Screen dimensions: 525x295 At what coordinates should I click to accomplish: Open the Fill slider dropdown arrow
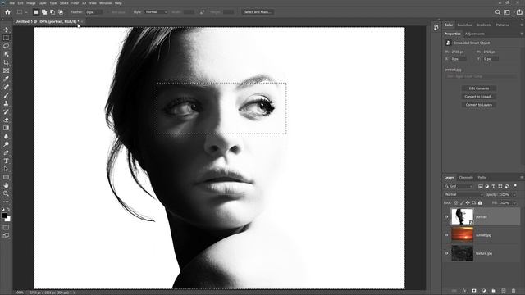click(x=514, y=202)
